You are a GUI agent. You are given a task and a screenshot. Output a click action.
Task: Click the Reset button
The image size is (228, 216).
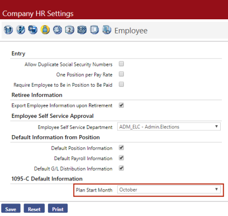tap(34, 209)
